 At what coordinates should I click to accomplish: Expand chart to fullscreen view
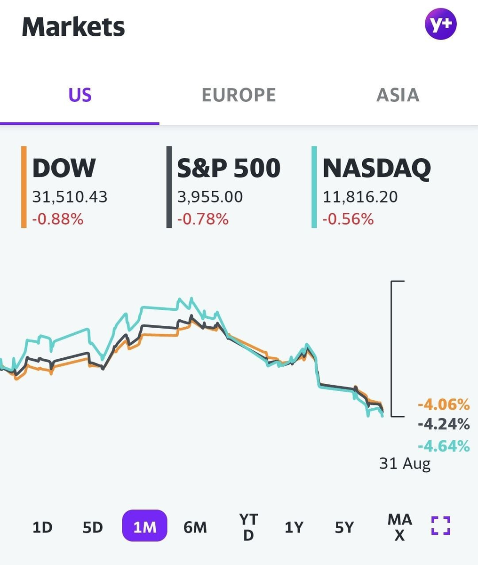(x=441, y=525)
